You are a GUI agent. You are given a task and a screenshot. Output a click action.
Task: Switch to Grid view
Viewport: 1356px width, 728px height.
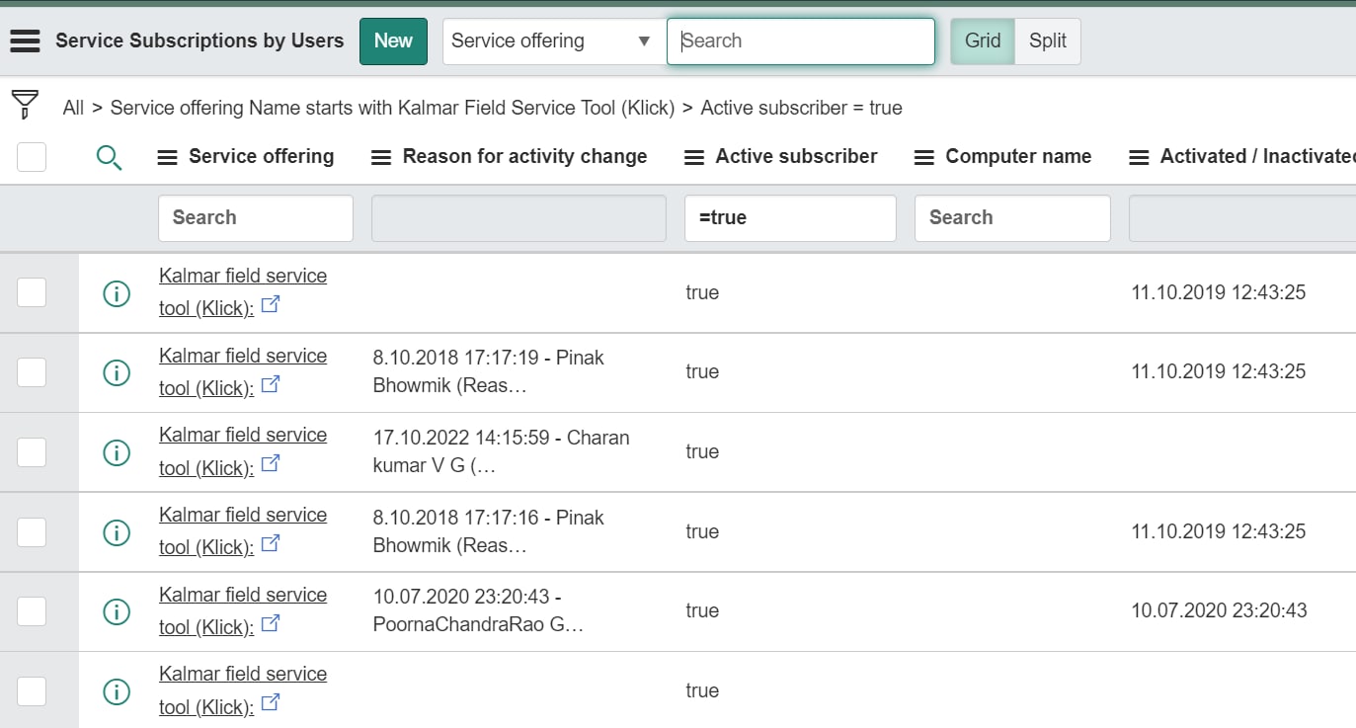983,41
